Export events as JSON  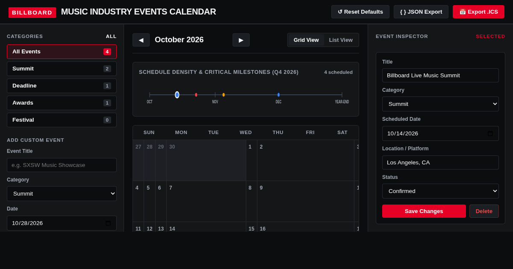coord(421,12)
